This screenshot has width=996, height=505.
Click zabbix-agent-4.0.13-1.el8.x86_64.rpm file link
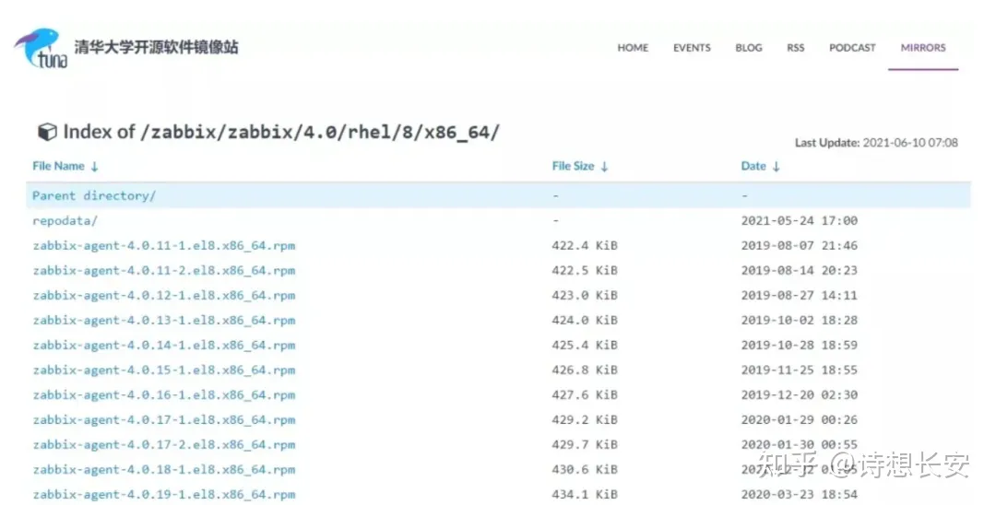[164, 320]
